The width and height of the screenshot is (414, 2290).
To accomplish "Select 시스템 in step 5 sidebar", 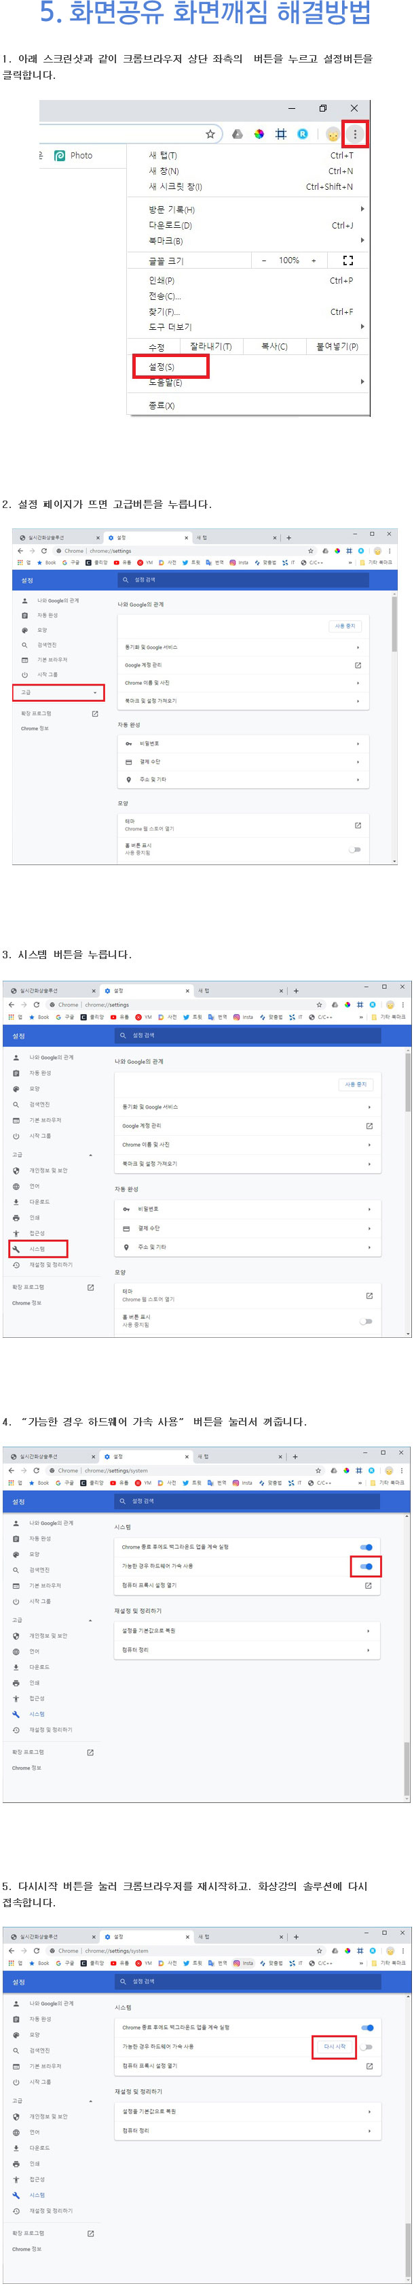I will point(37,2195).
